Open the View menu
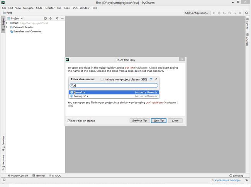251x187 pixels. tap(18, 8)
